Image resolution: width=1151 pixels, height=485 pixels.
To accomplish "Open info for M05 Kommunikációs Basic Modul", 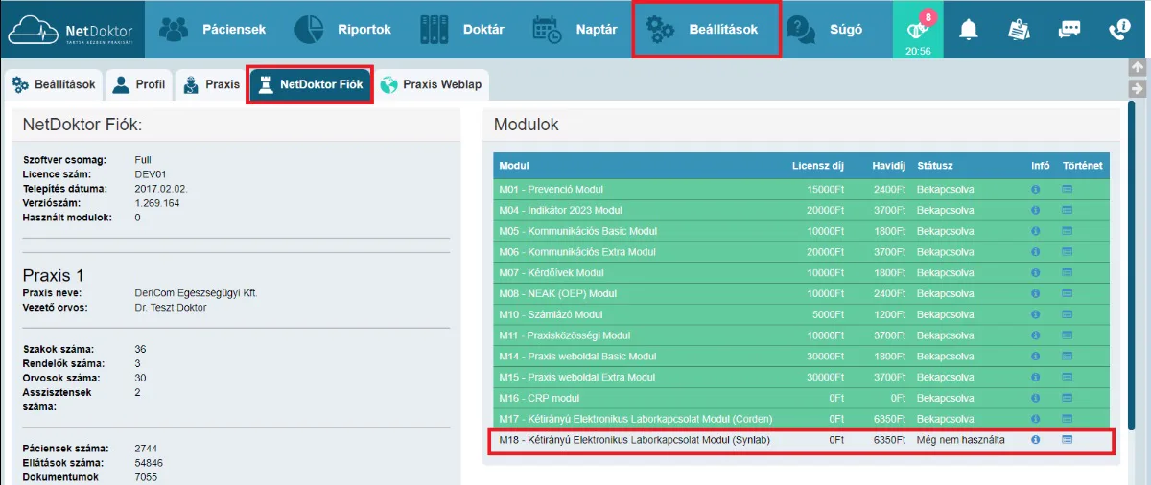I will pyautogui.click(x=1036, y=231).
